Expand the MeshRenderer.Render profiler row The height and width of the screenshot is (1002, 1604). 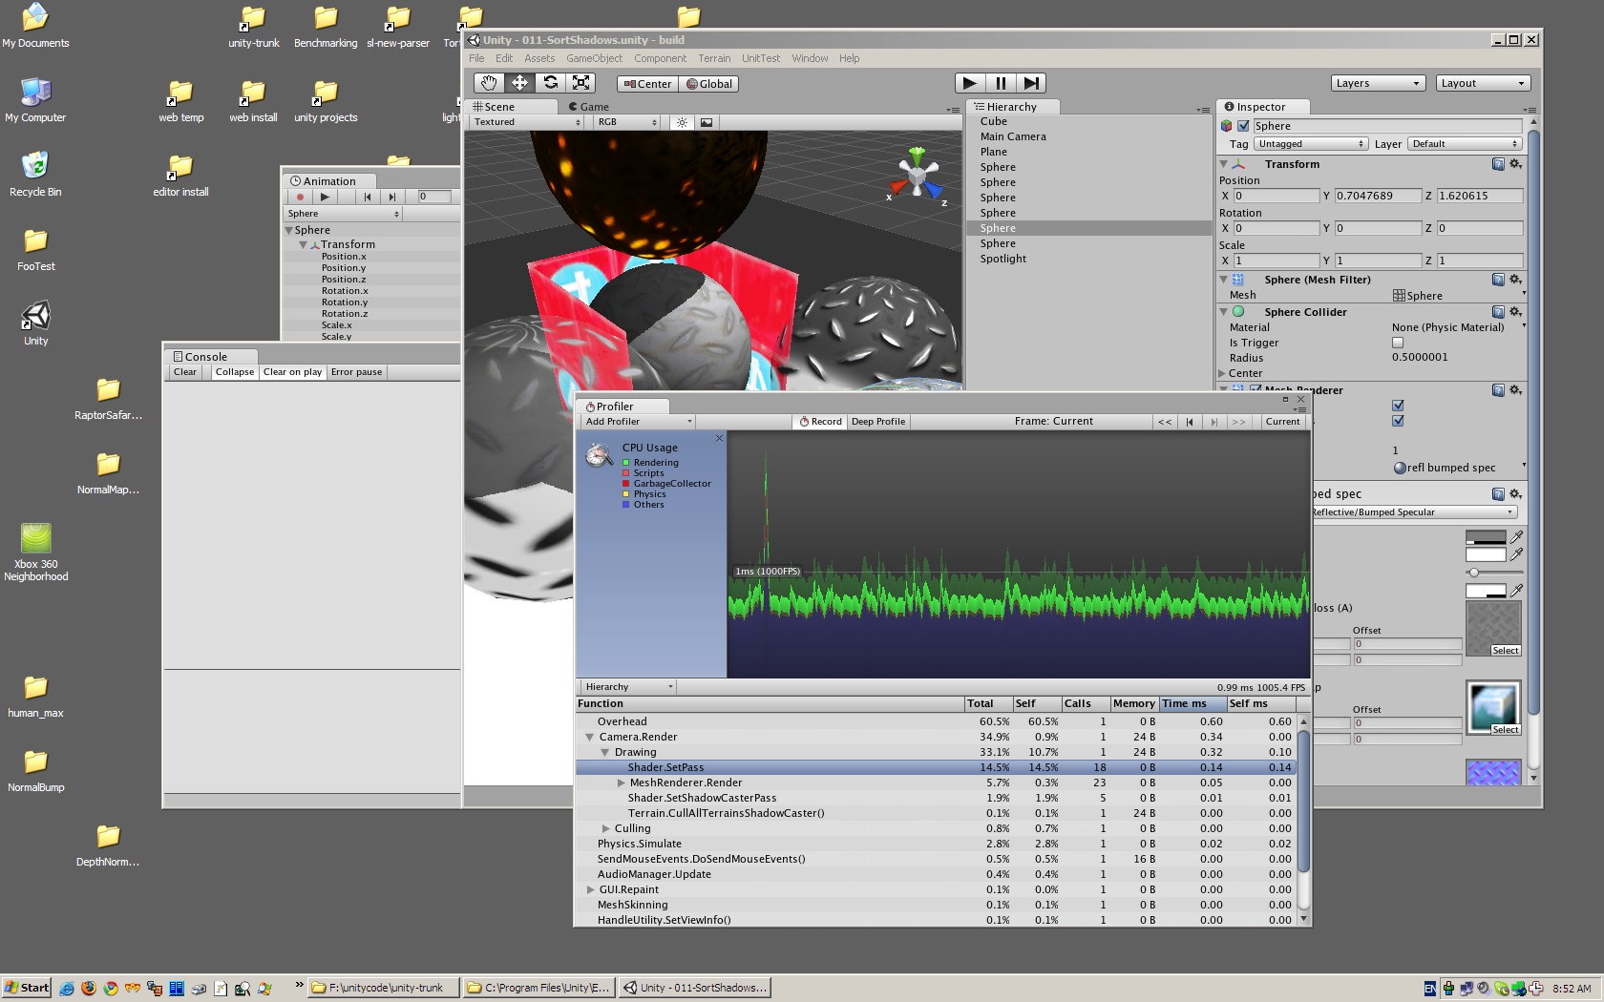621,783
